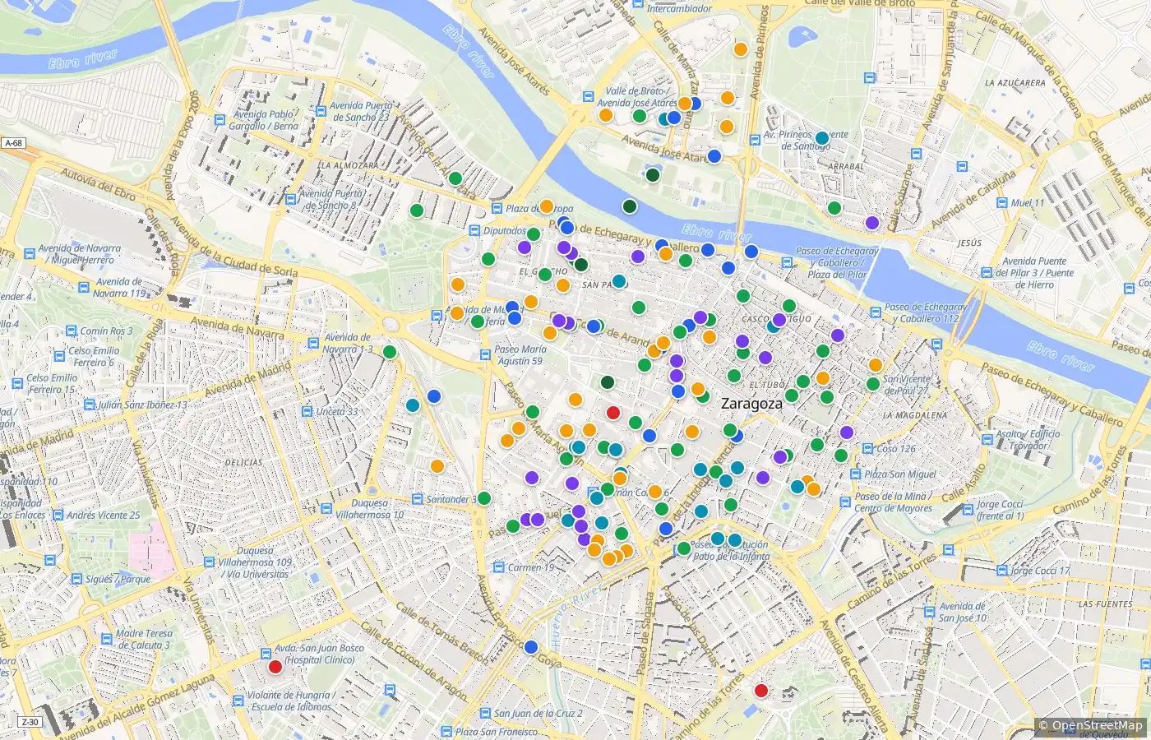Open the OpenStreetMap attribution link
1151x740 pixels.
(1097, 725)
